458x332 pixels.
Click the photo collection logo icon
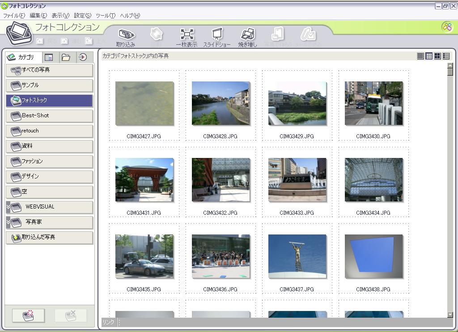[x=19, y=33]
